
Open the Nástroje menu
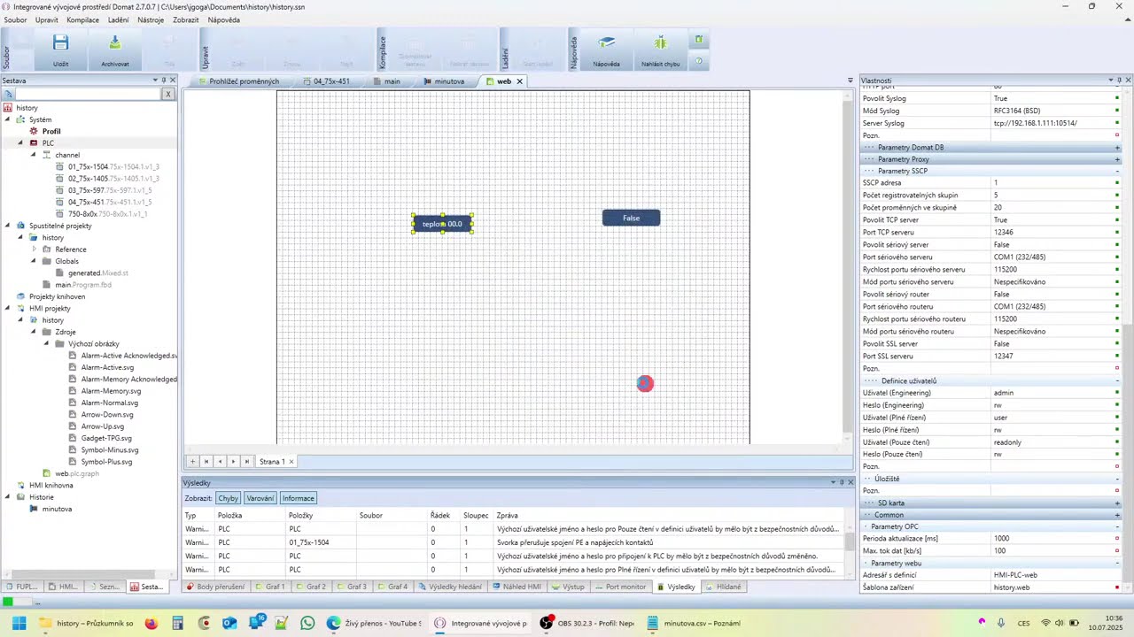[x=151, y=19]
